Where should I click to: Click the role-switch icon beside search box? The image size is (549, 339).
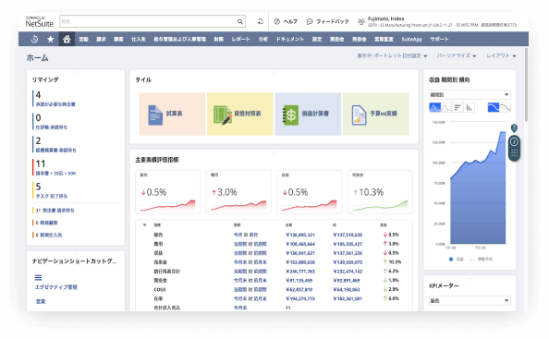260,21
